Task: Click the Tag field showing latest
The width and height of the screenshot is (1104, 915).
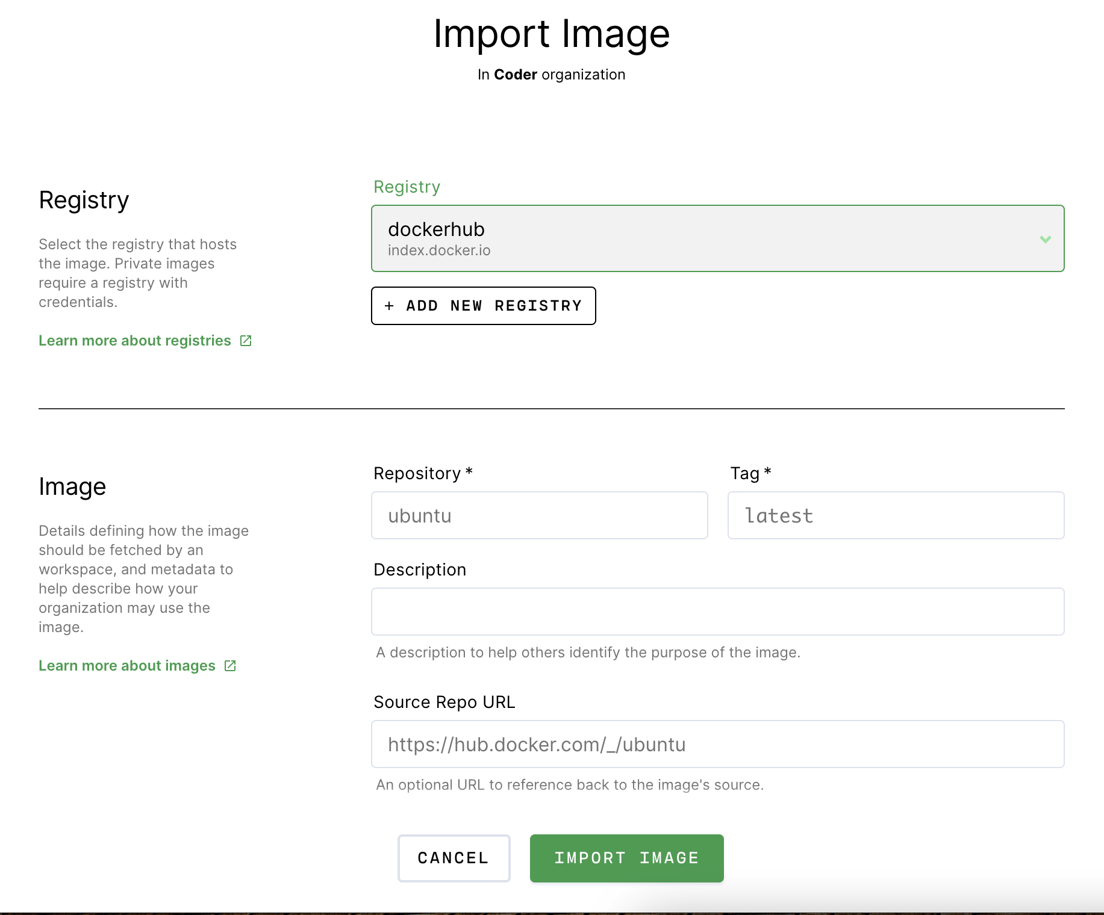Action: tap(896, 515)
